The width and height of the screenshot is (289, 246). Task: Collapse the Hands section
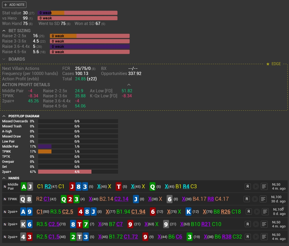pos(4,178)
